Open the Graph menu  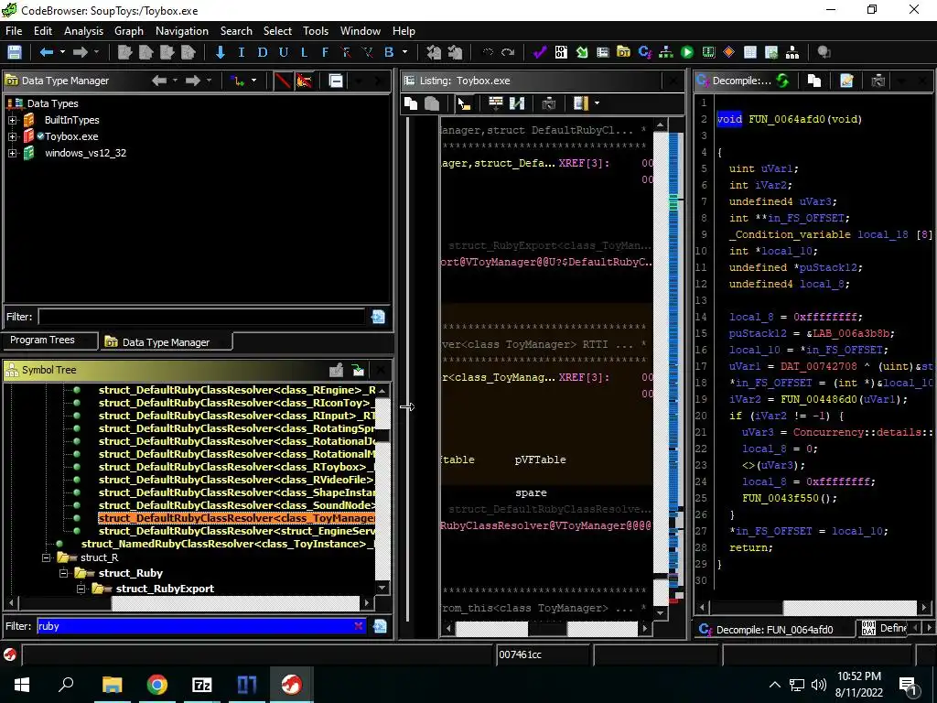point(129,31)
